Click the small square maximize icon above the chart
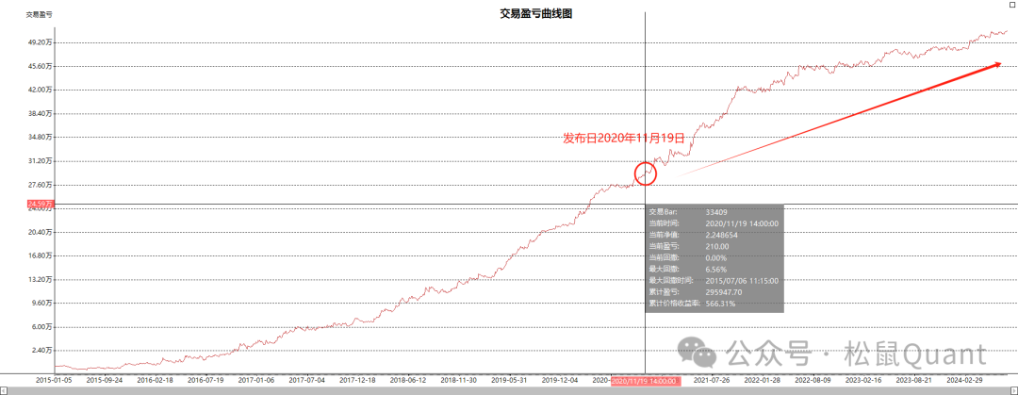This screenshot has height=395, width=1018. 1010,4
